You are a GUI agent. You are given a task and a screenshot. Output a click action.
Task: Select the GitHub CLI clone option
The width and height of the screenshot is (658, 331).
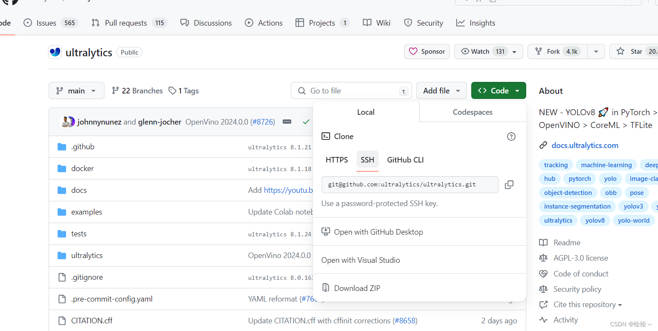(x=406, y=160)
